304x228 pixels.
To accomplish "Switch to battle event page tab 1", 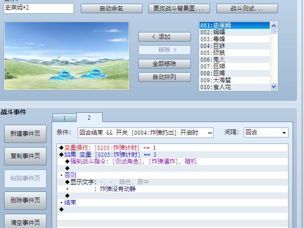I will click(x=64, y=118).
